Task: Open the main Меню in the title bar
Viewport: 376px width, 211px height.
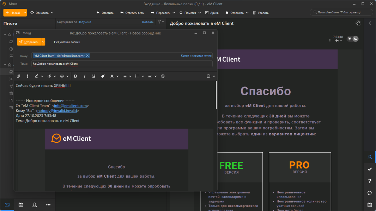Action: pyautogui.click(x=13, y=4)
